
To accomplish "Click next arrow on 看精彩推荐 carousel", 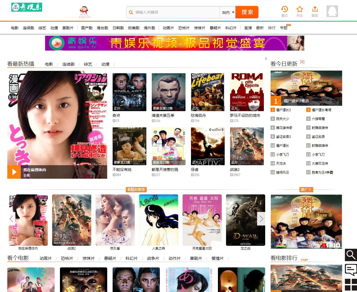I will [261, 218].
